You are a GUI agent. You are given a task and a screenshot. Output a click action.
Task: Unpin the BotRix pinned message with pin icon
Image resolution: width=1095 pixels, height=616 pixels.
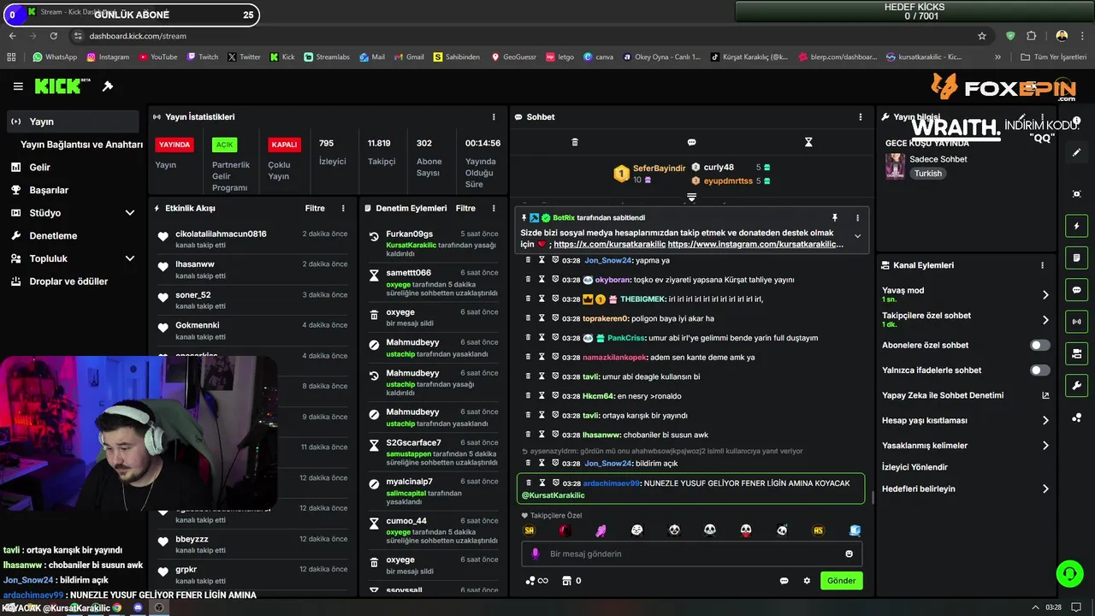tap(834, 218)
